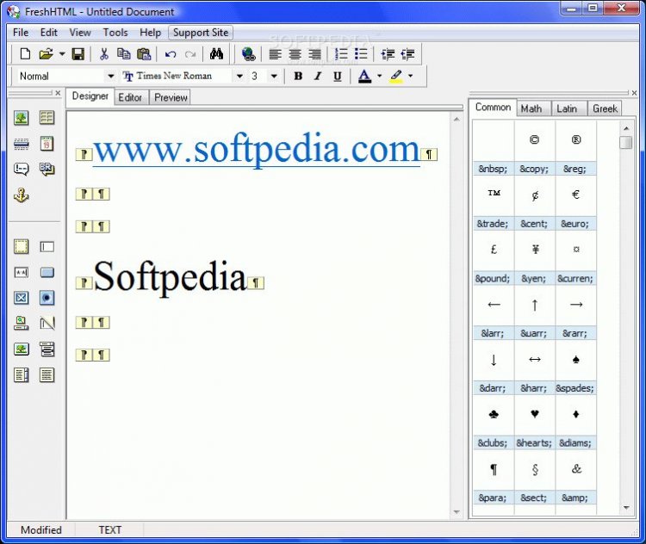Toggle bulleted list
The image size is (646, 544).
tap(361, 54)
